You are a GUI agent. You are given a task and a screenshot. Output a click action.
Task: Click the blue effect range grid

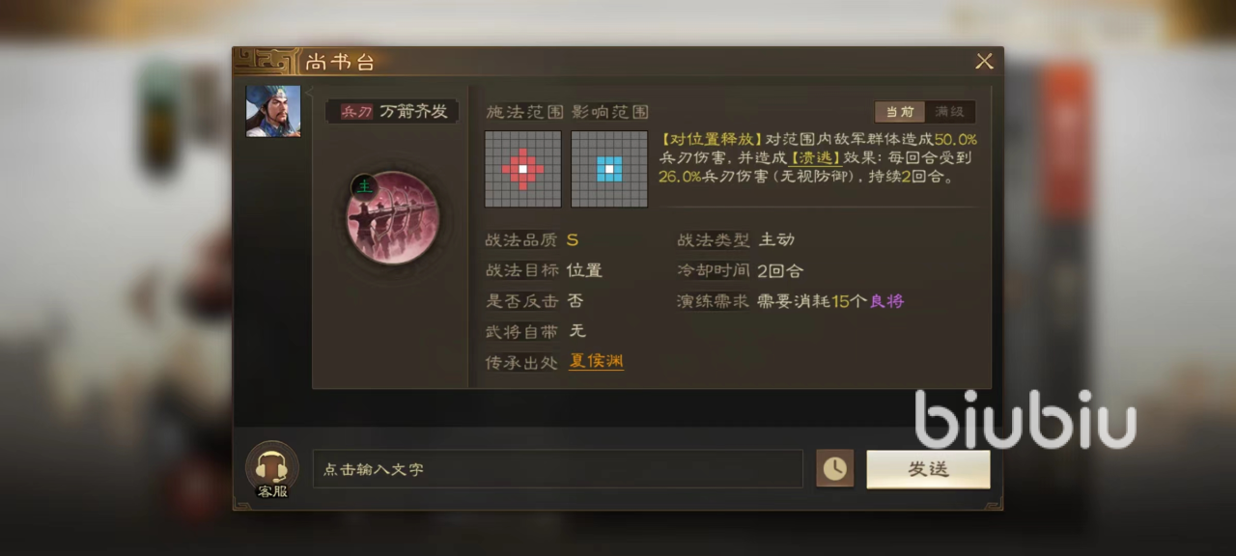pyautogui.click(x=608, y=169)
